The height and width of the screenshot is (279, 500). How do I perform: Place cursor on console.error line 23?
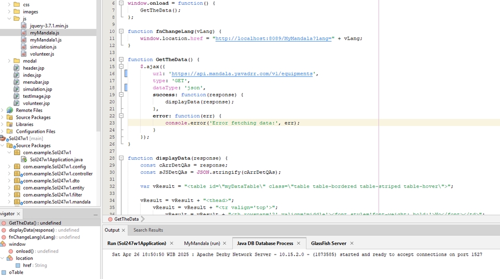click(232, 123)
